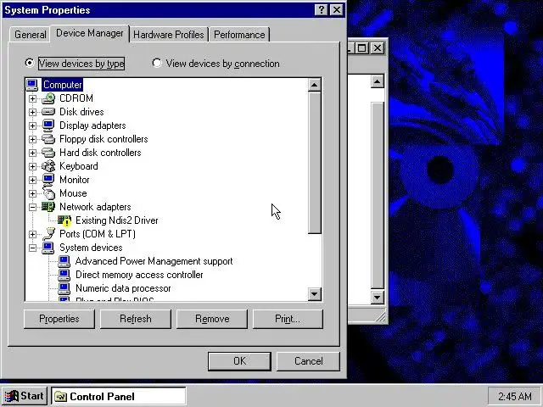Click Control Panel window scroll down arrow
The height and width of the screenshot is (407, 543).
coord(377,297)
